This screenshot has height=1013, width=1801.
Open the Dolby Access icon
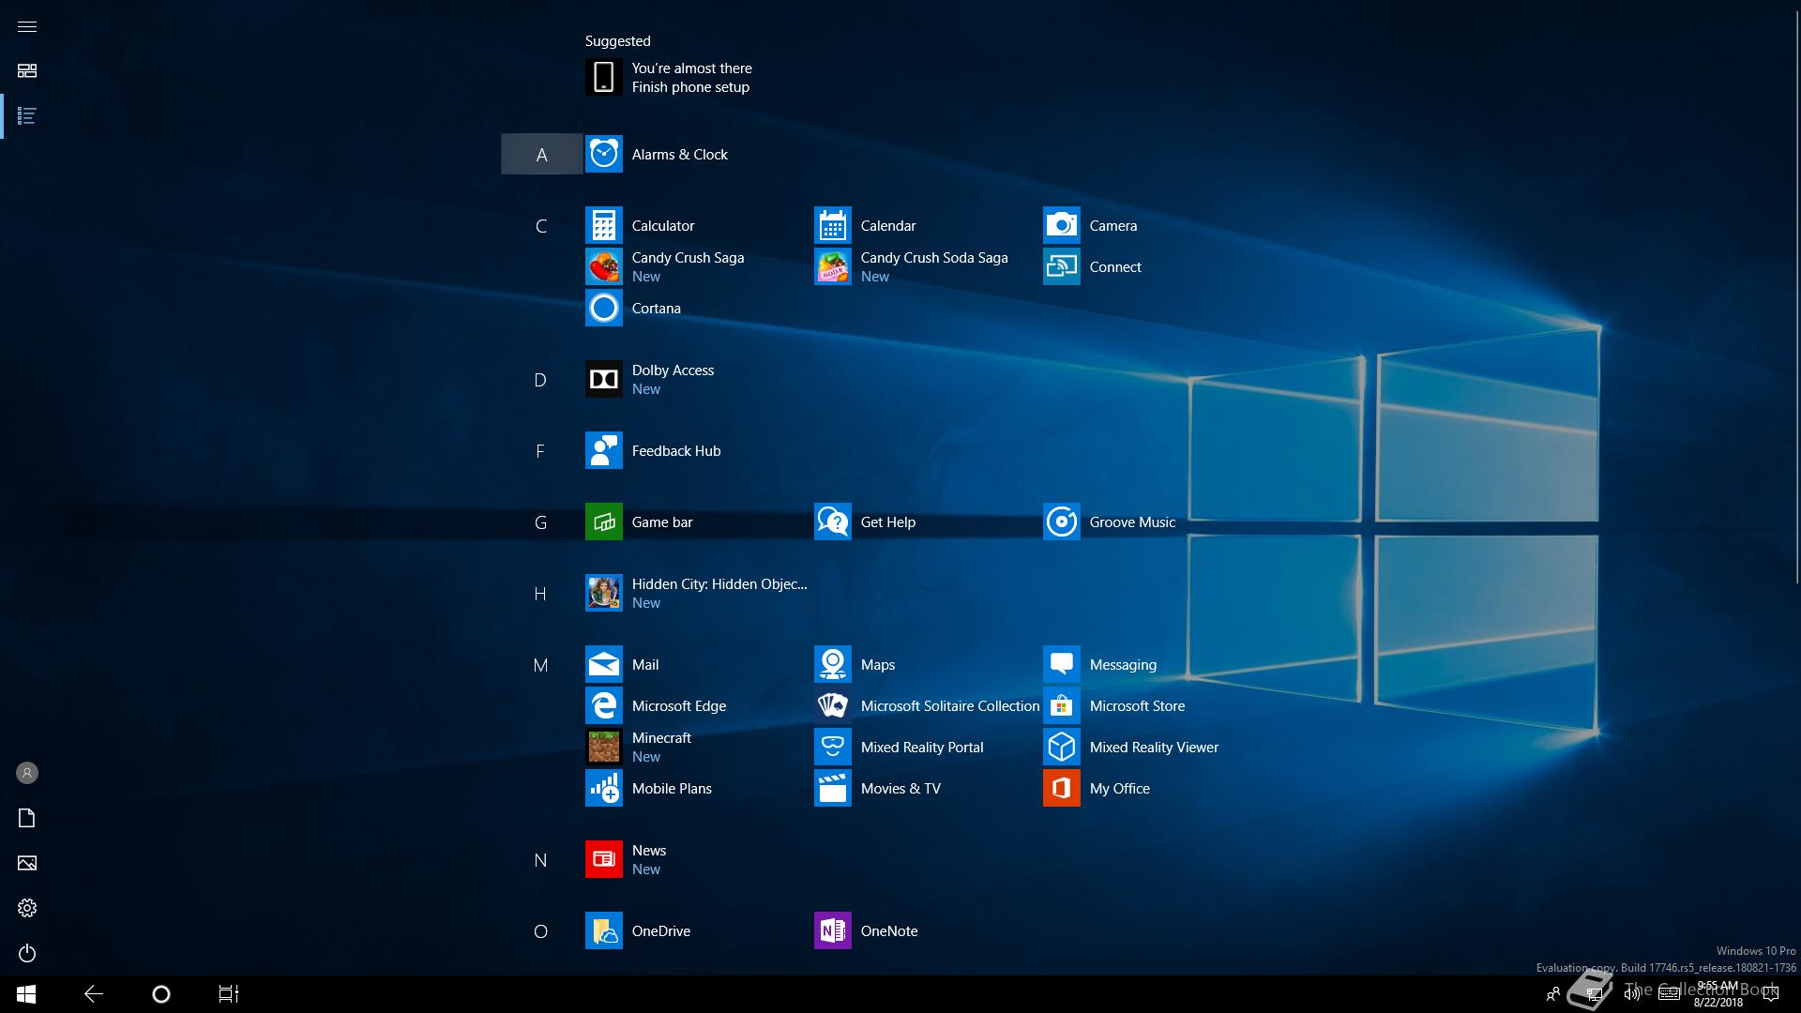tap(603, 379)
